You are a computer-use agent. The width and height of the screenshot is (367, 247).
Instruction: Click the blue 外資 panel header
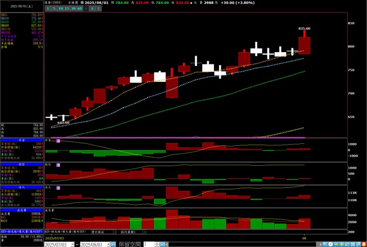pyautogui.click(x=22, y=140)
